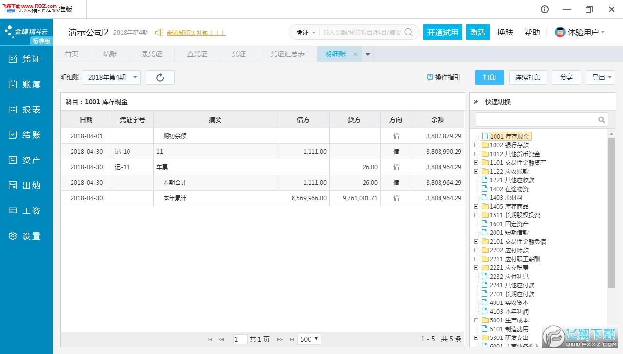Image resolution: width=623 pixels, height=354 pixels.
Task: Switch to the 首页 tab
Action: (x=72, y=54)
